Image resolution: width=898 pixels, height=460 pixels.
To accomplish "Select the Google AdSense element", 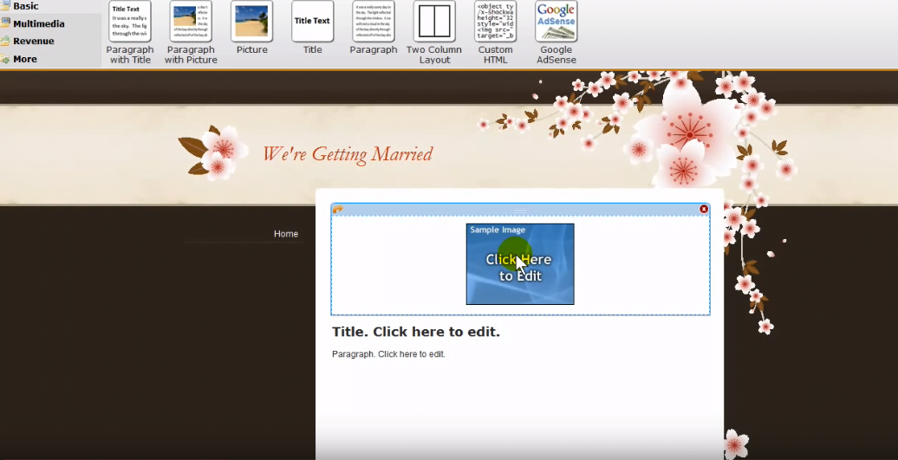I will 556,22.
